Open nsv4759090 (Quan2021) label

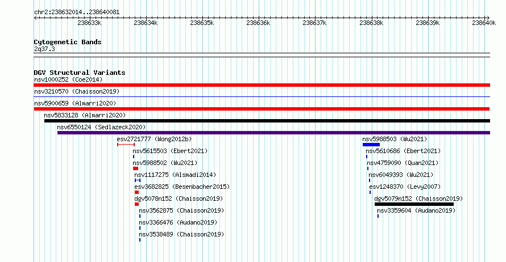coord(403,163)
